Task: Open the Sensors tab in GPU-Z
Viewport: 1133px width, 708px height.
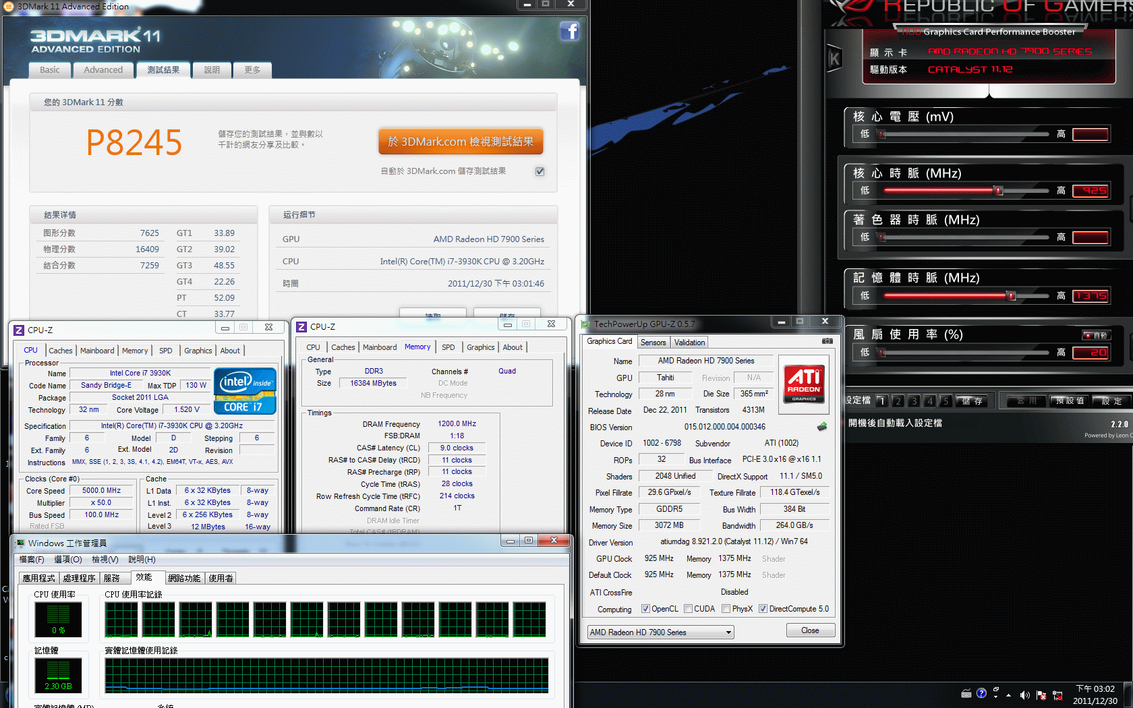Action: pos(653,343)
